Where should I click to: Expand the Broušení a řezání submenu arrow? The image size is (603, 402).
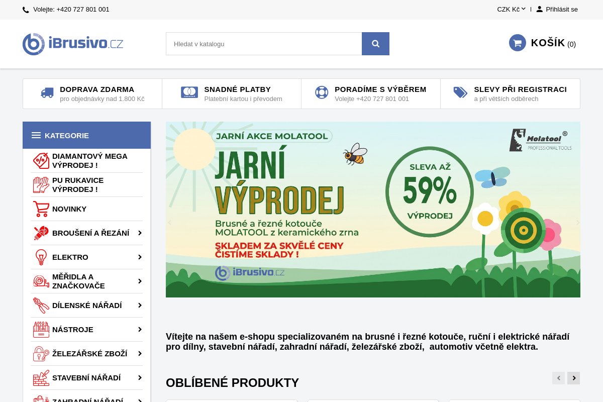coord(140,233)
